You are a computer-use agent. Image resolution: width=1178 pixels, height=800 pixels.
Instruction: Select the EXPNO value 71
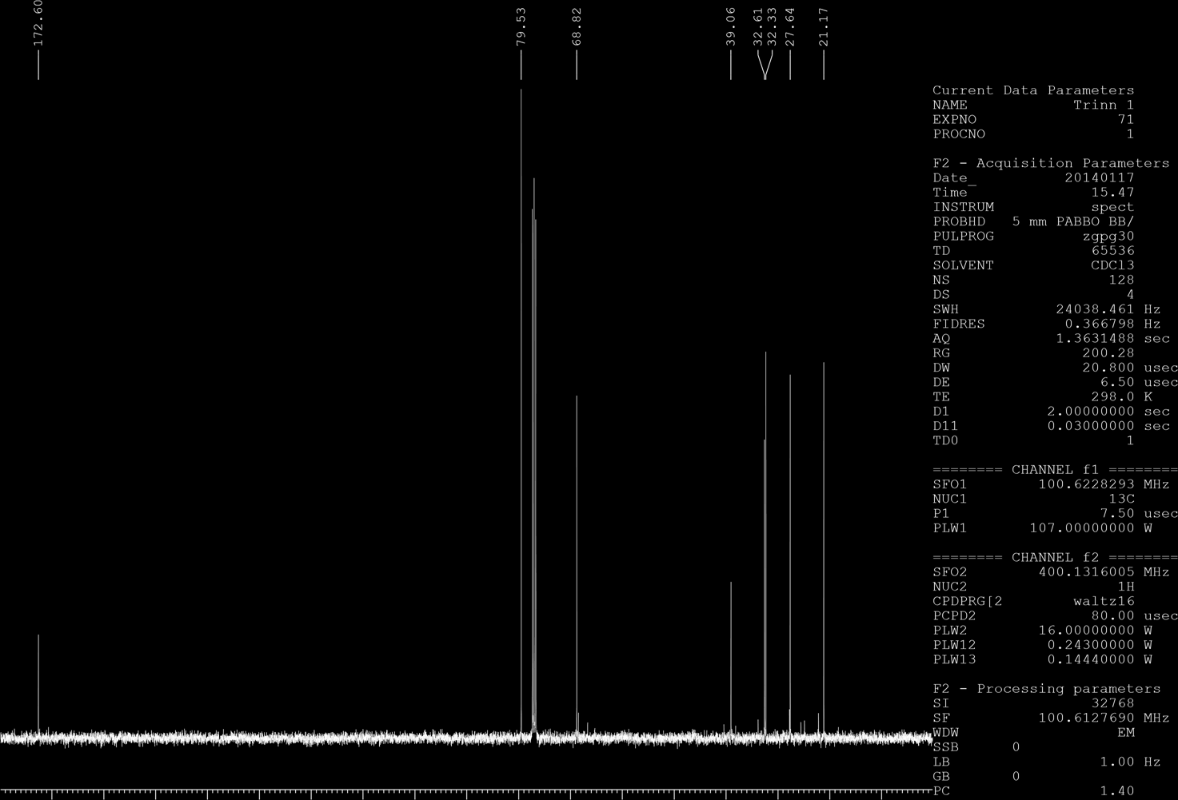coord(1126,120)
